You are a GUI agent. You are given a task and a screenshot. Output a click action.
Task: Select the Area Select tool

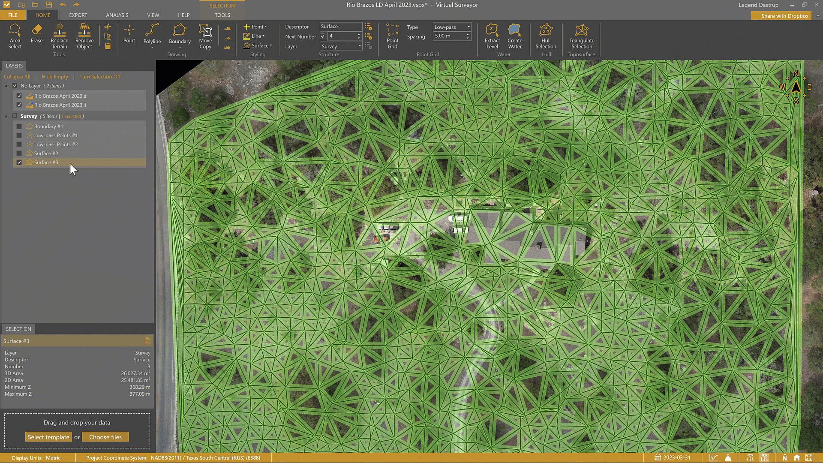[15, 36]
